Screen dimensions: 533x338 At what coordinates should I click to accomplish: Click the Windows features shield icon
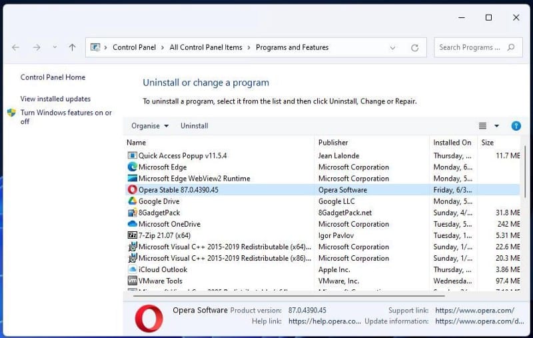[11, 113]
